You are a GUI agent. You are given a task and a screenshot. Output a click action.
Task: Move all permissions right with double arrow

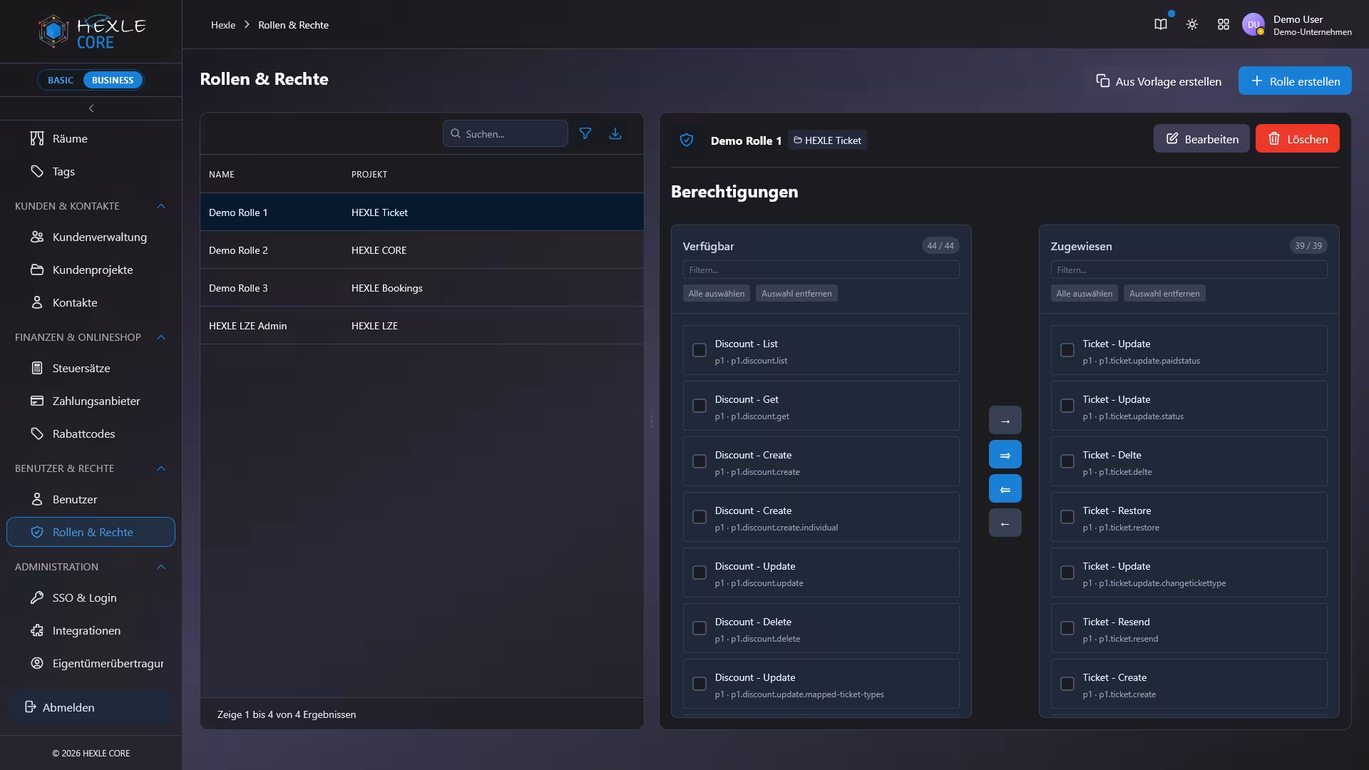(1005, 455)
